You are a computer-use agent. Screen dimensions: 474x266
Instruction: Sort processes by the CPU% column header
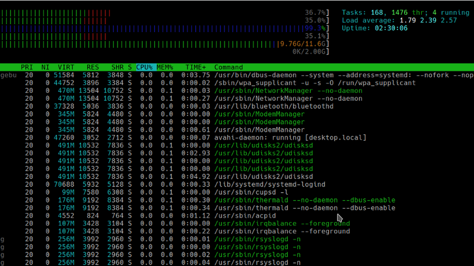[144, 67]
